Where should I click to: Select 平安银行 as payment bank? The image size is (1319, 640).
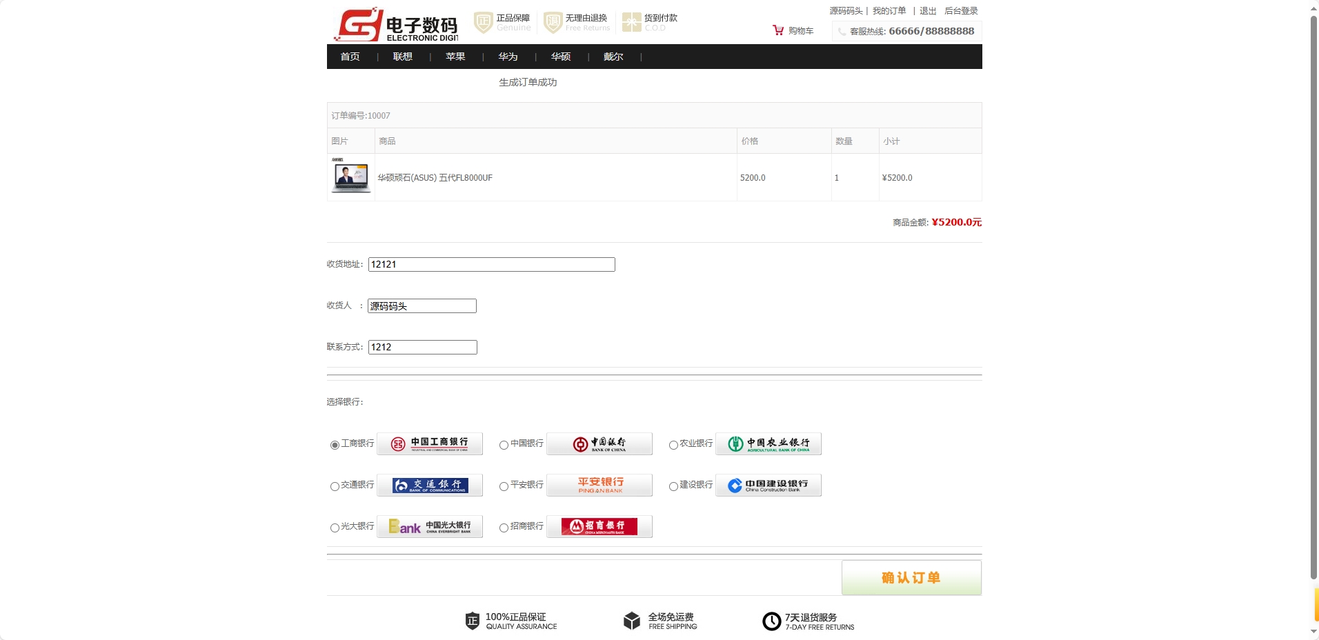(x=504, y=487)
